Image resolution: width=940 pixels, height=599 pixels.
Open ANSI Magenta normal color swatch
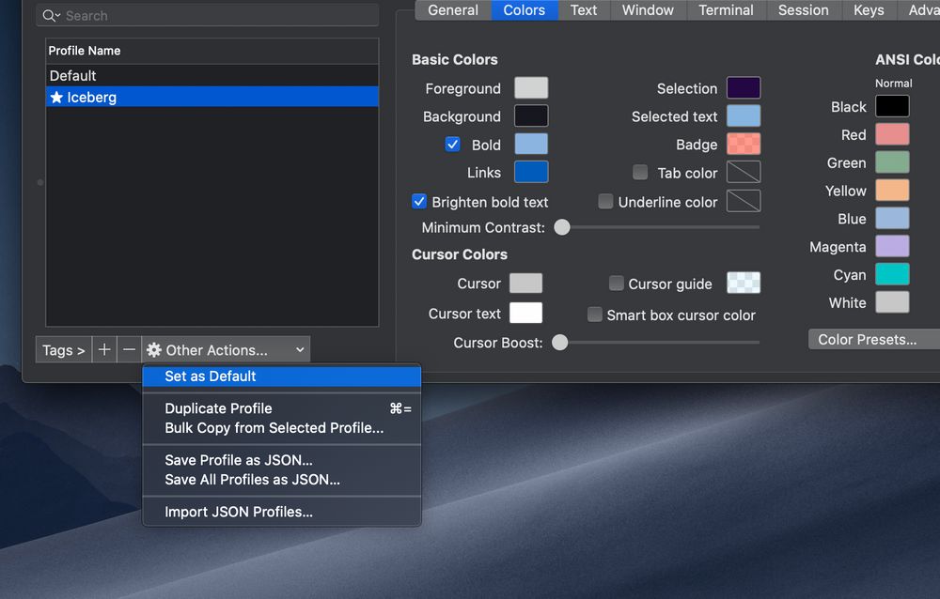click(x=892, y=246)
